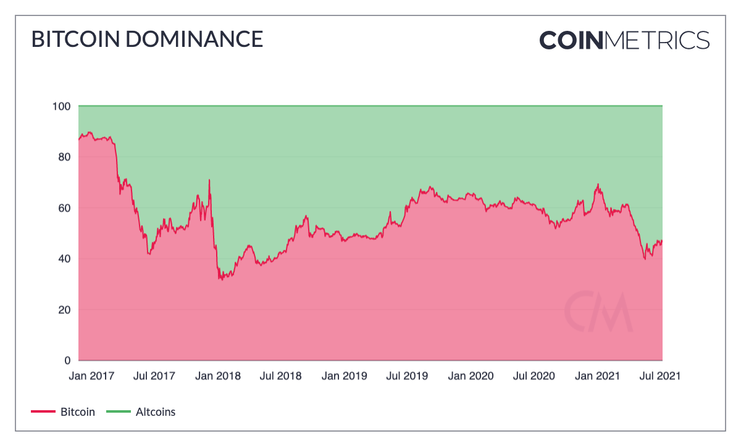
Task: Select the Jul 2017 x-axis label
Action: click(x=153, y=375)
